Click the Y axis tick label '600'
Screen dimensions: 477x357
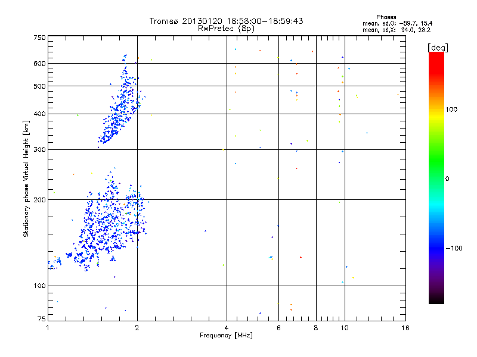39,64
